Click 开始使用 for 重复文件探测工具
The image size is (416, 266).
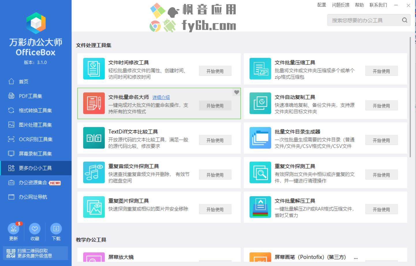[x=381, y=175]
